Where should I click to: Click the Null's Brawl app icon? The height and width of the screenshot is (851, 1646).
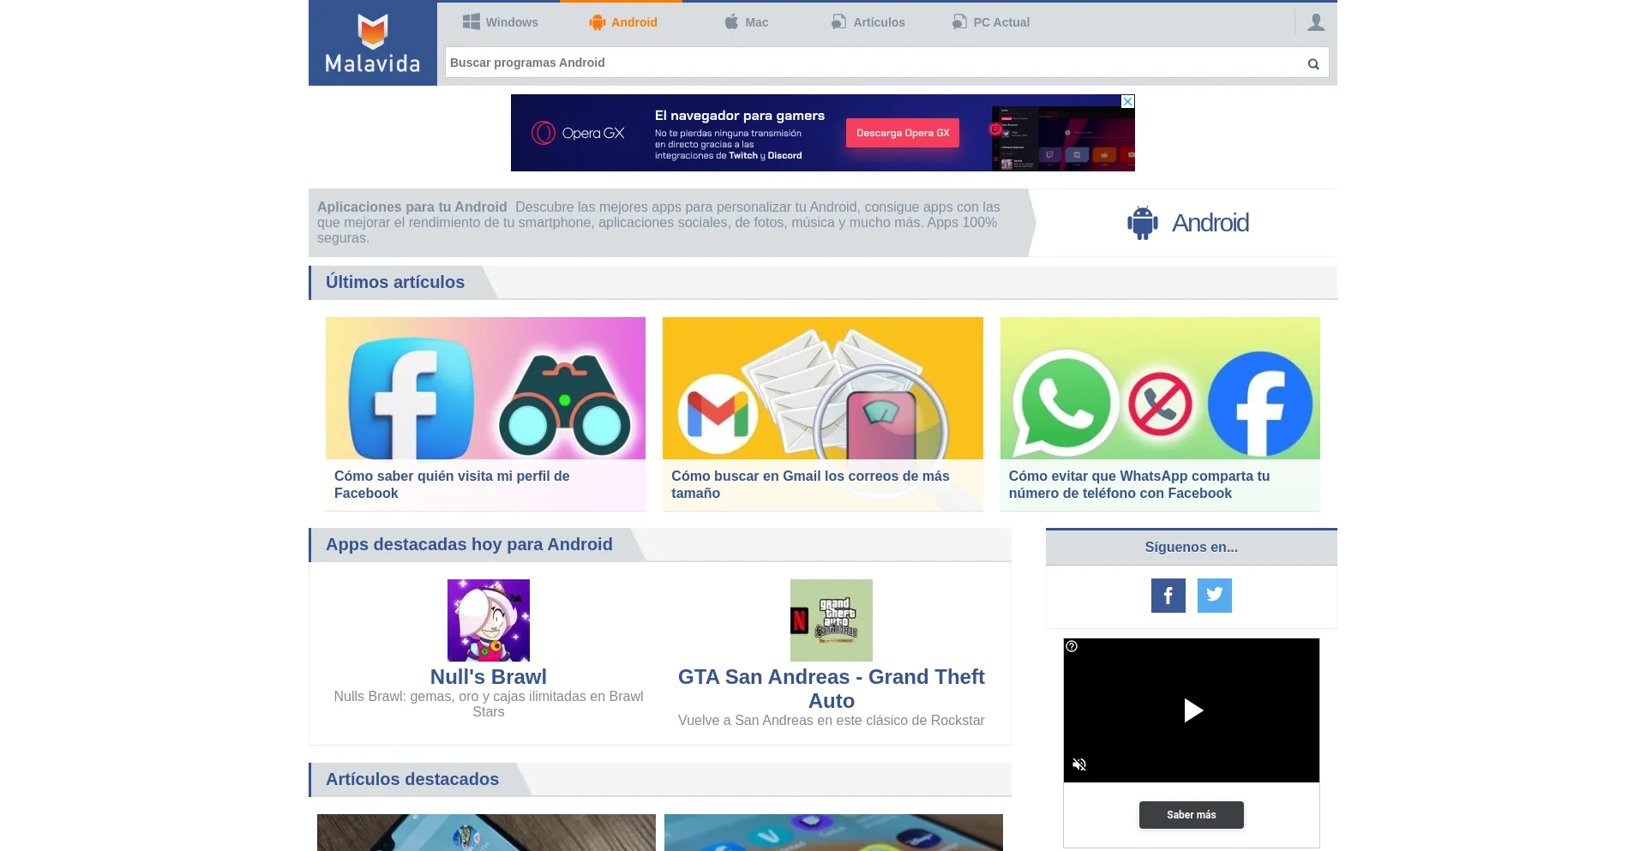pos(489,620)
